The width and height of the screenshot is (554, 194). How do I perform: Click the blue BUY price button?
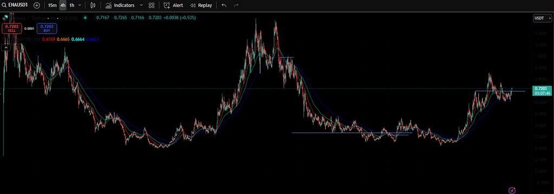47,28
